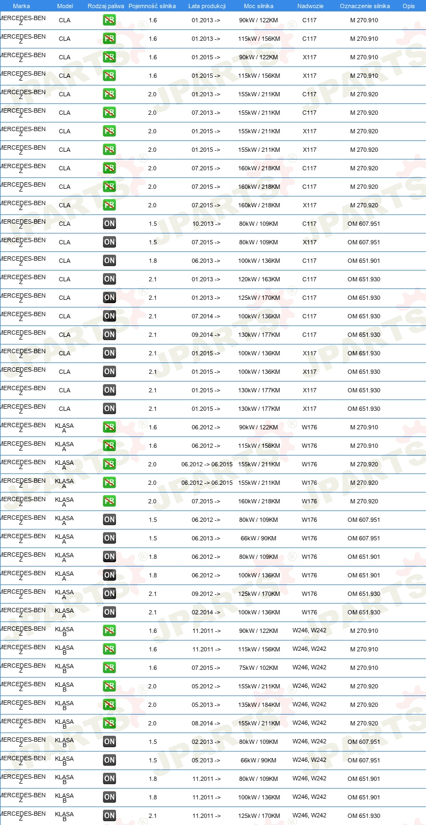Click KLASA B model in 08.2014 row
426x825 pixels.
click(x=64, y=724)
